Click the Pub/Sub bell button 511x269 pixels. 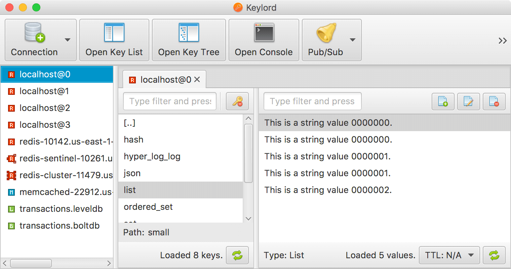[x=326, y=40]
